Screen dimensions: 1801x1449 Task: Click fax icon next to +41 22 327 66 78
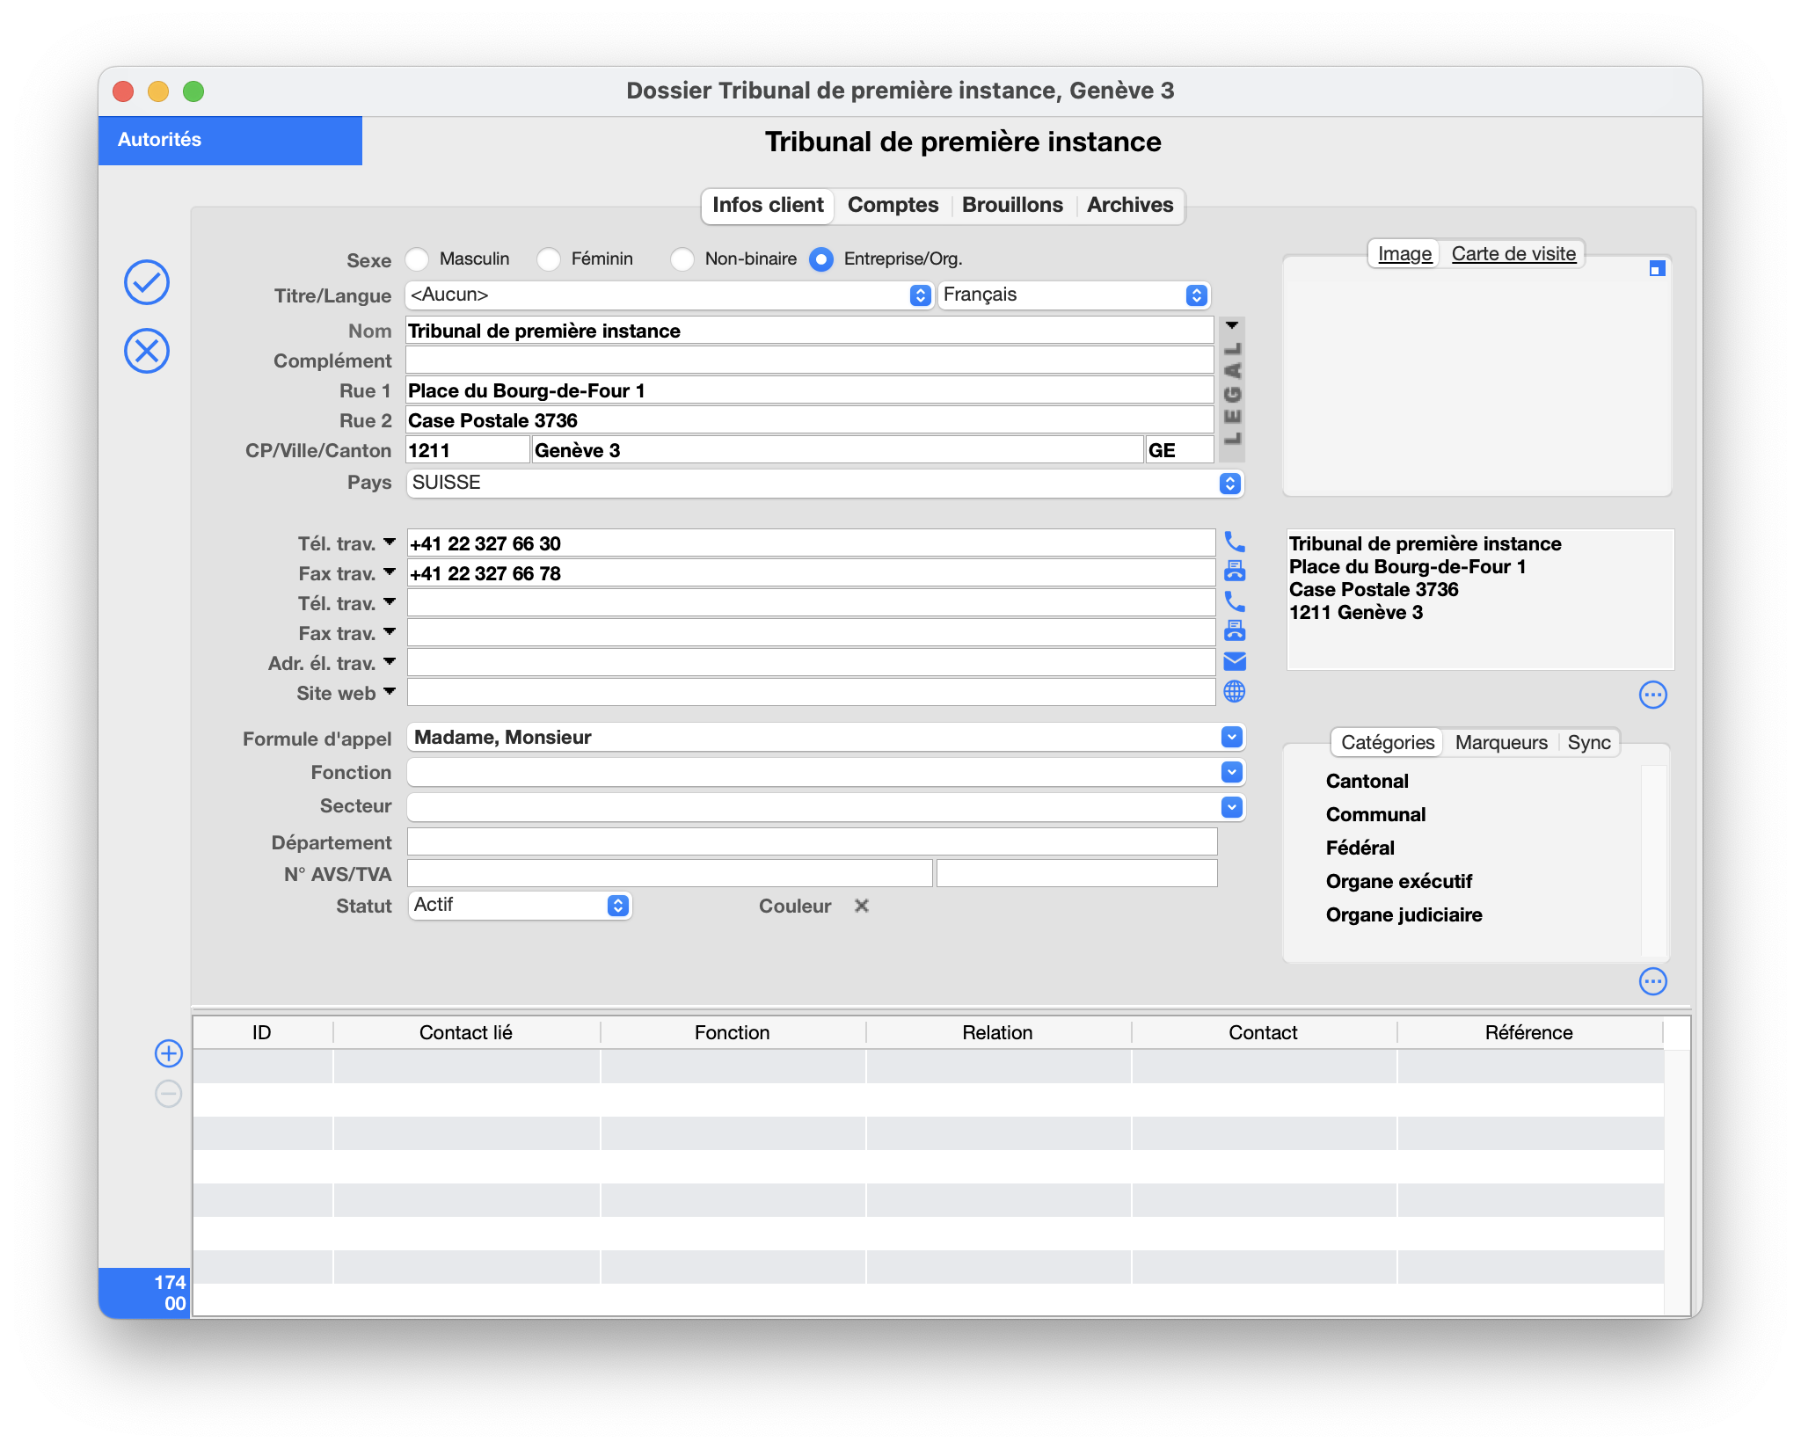[x=1235, y=572]
